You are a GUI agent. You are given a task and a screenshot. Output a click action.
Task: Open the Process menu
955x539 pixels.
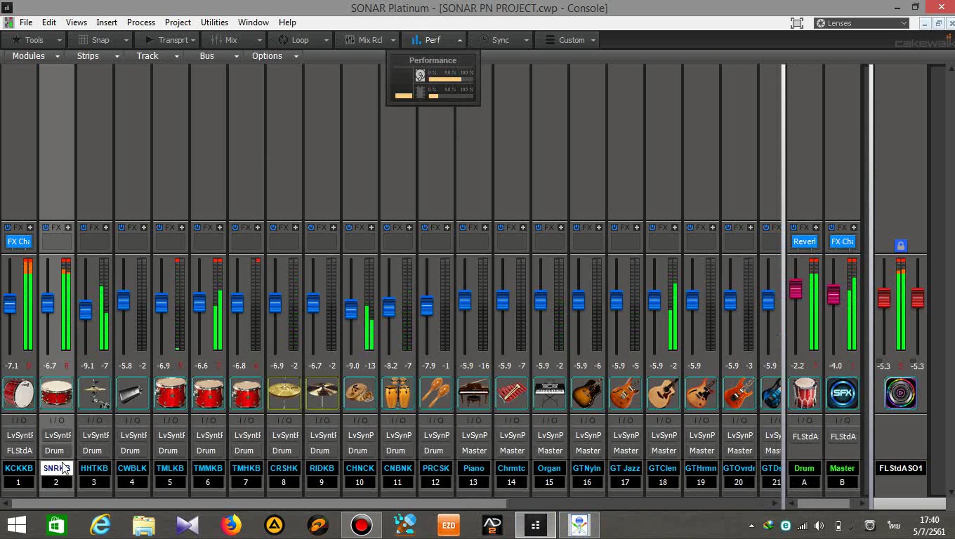[x=141, y=22]
